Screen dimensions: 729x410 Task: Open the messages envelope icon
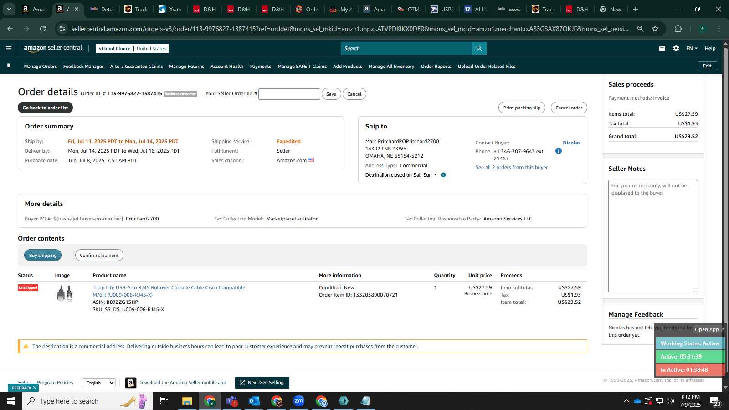(x=662, y=48)
